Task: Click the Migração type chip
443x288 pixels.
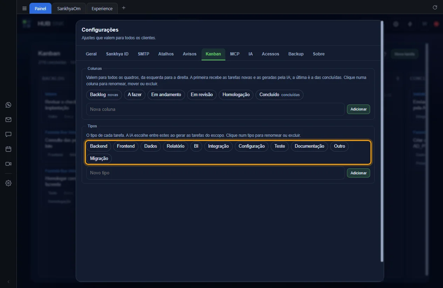Action: tap(99, 159)
